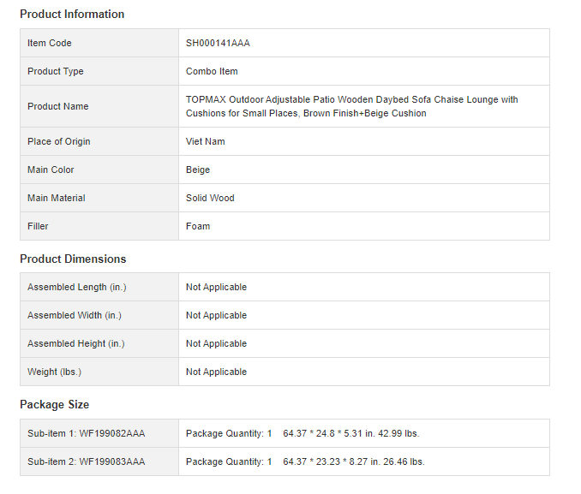This screenshot has height=494, width=581.
Task: Select item code SH000141AAA
Action: [x=218, y=43]
